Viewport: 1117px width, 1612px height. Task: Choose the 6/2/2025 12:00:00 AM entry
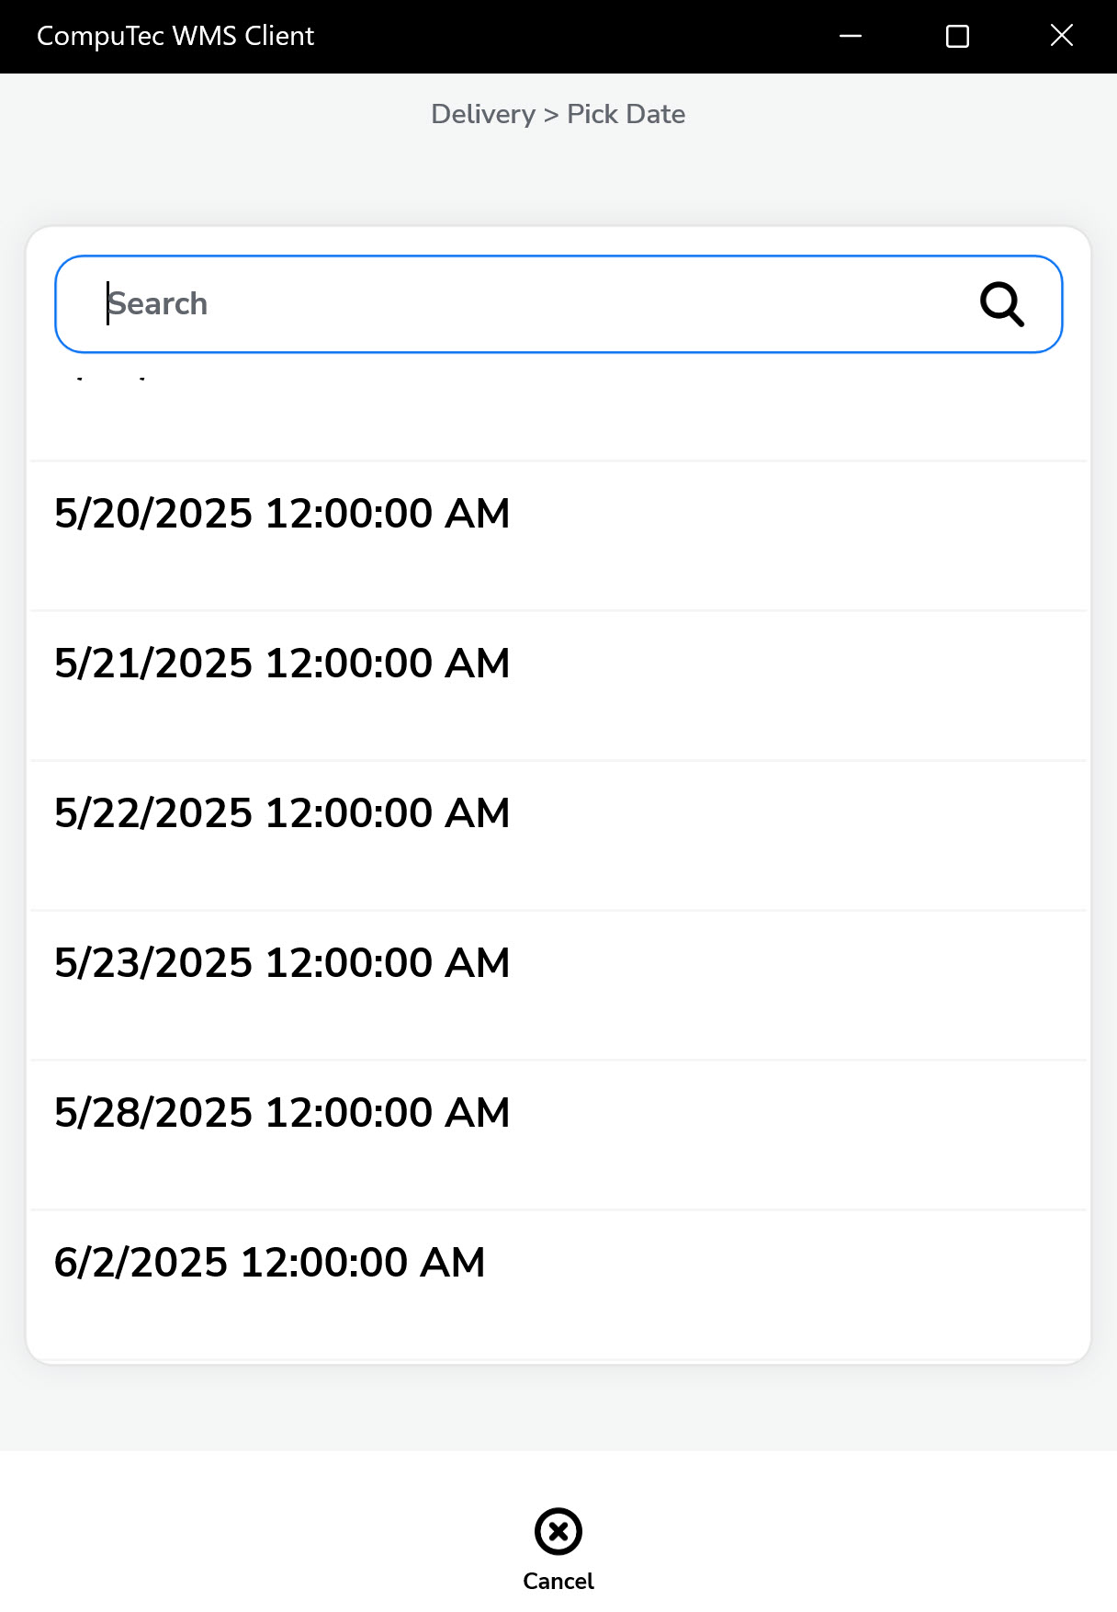coord(269,1263)
